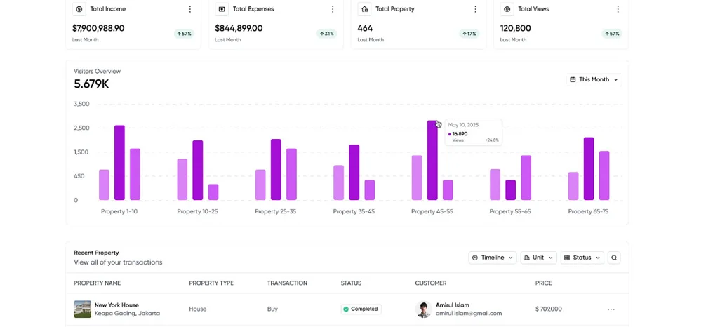Click amirul islam@gmail.com email
The width and height of the screenshot is (720, 327).
(x=468, y=313)
